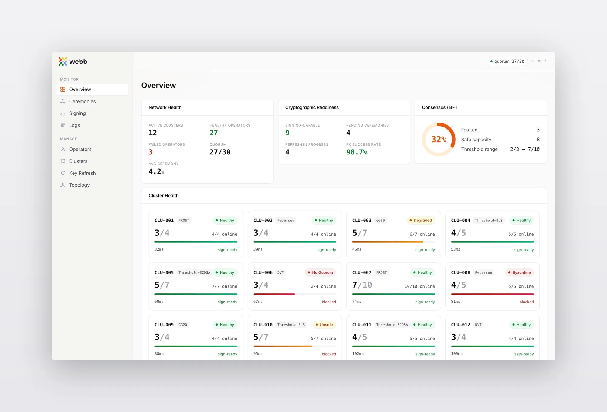This screenshot has height=412, width=607.
Task: Click the Failed Operators value 3
Action: coord(151,152)
